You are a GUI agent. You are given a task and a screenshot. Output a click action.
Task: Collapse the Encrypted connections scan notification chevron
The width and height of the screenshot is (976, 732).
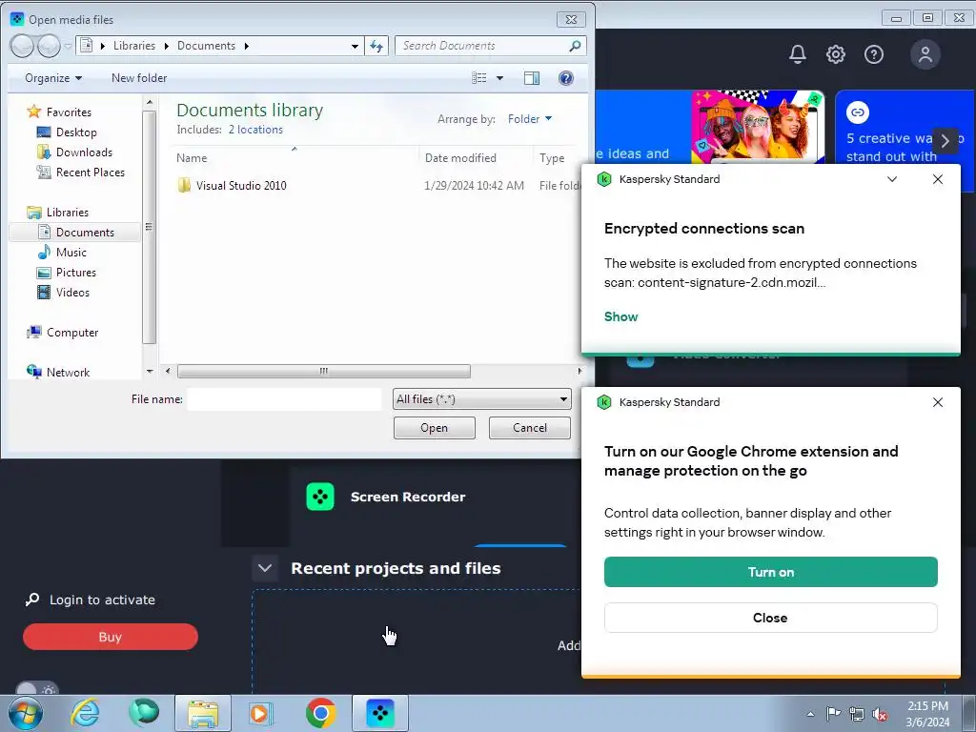tap(892, 179)
